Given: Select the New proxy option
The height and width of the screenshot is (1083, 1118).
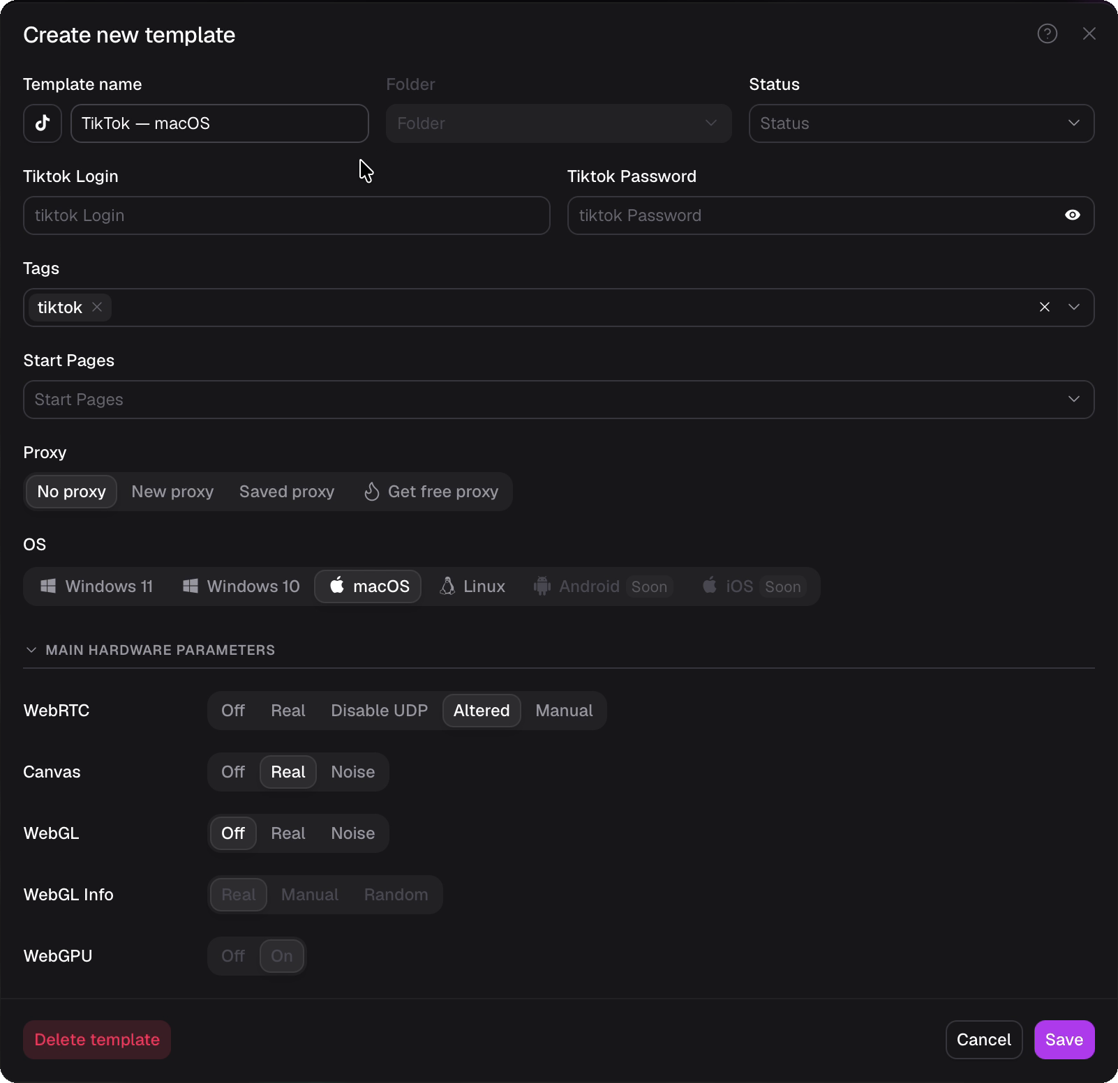Looking at the screenshot, I should 172,492.
